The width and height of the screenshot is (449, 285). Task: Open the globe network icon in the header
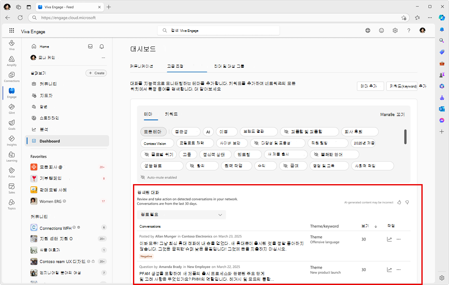tap(368, 31)
